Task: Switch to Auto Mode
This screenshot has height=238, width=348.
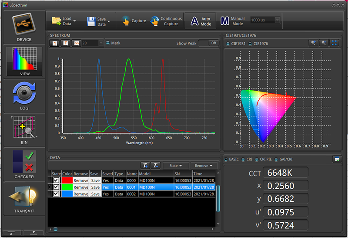Action: click(x=201, y=21)
